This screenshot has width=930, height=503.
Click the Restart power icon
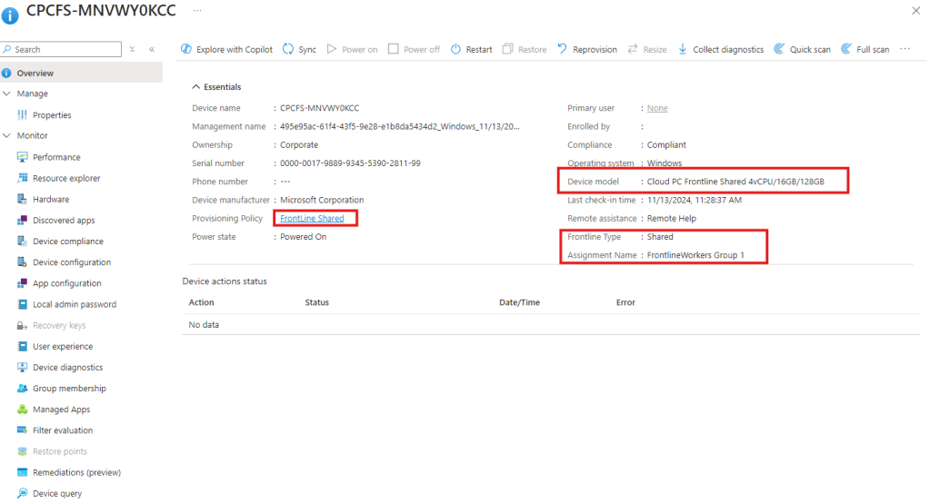click(456, 49)
